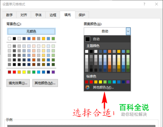Image resolution: width=163 pixels, height=127 pixels.
Task: Click the 无颜色 background button
Action: click(x=31, y=31)
